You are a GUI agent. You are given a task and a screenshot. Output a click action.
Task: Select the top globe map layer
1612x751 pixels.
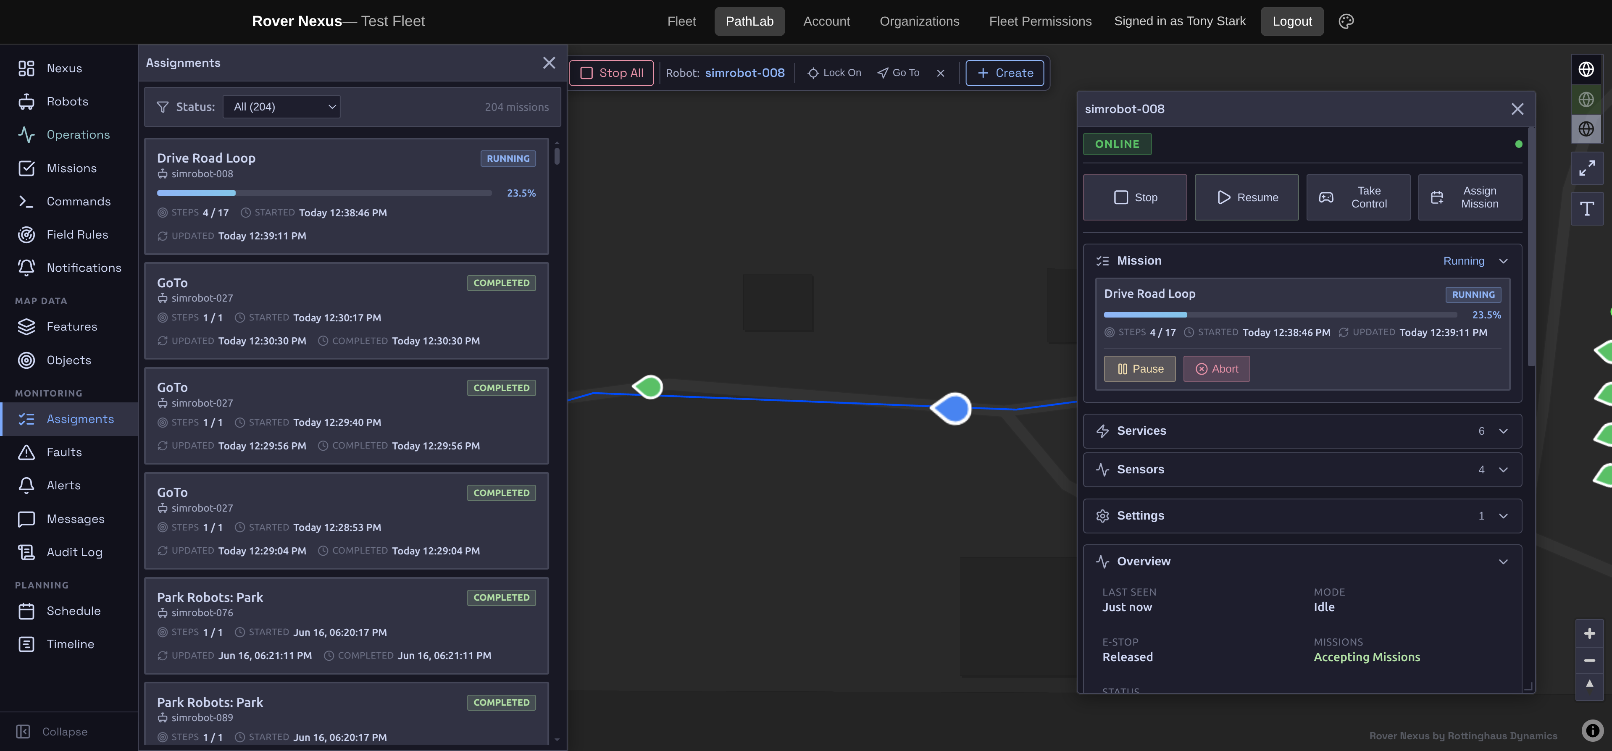coord(1586,69)
